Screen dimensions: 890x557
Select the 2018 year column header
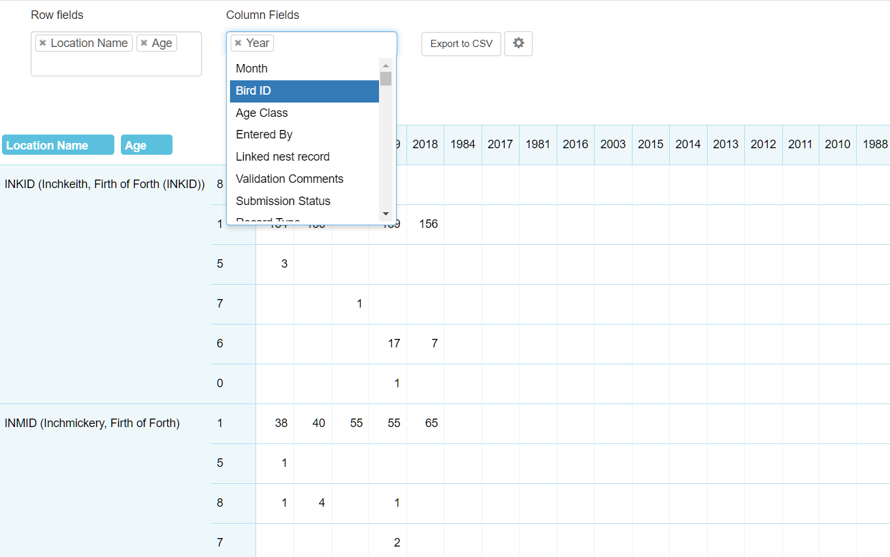(x=425, y=144)
